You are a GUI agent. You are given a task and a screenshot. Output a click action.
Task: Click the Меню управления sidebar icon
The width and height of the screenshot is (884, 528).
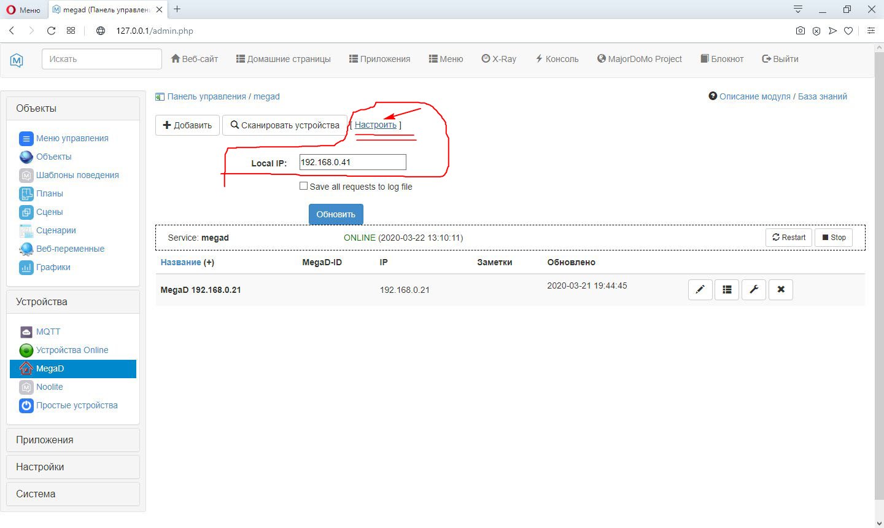[26, 138]
